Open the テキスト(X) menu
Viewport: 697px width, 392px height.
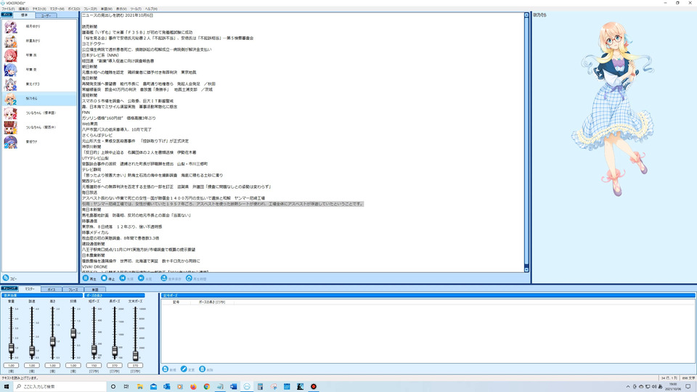[x=39, y=9]
